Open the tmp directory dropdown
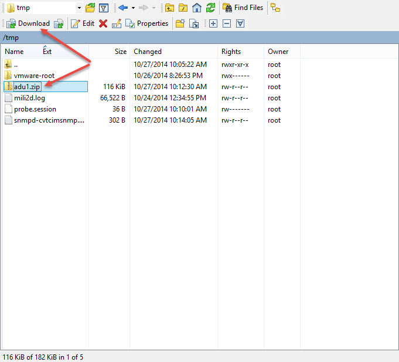Viewport: 399px width, 362px height. (x=79, y=8)
